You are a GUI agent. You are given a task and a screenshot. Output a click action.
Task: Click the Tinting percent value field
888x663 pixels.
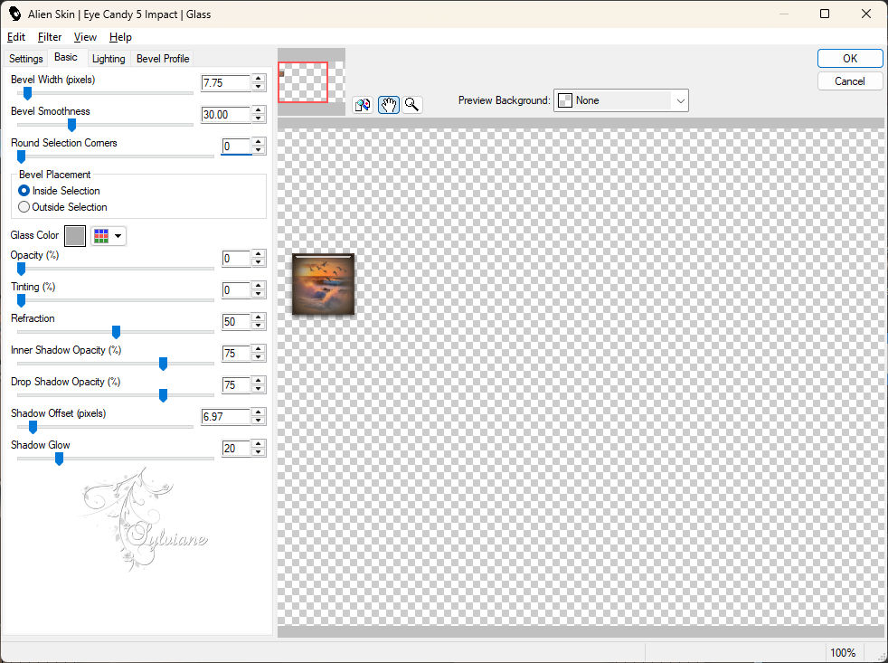pyautogui.click(x=236, y=290)
